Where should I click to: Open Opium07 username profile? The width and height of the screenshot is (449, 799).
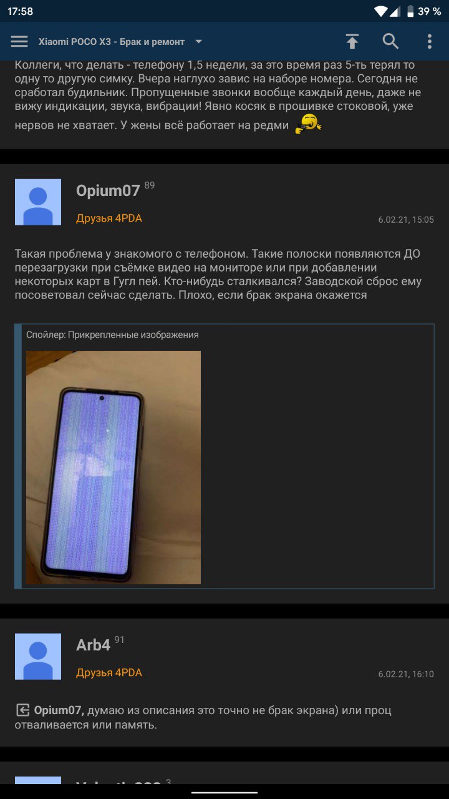point(108,191)
